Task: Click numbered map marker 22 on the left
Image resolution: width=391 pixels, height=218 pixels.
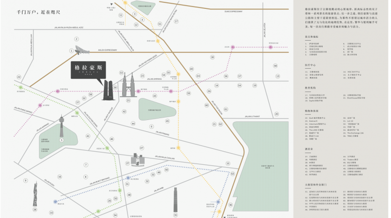Action: pos(19,77)
